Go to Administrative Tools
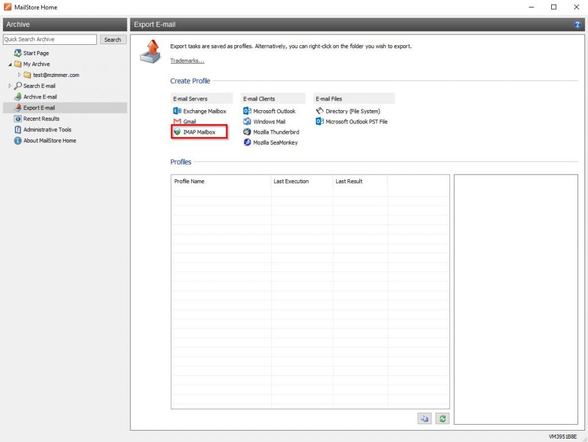Image resolution: width=588 pixels, height=442 pixels. (x=47, y=130)
